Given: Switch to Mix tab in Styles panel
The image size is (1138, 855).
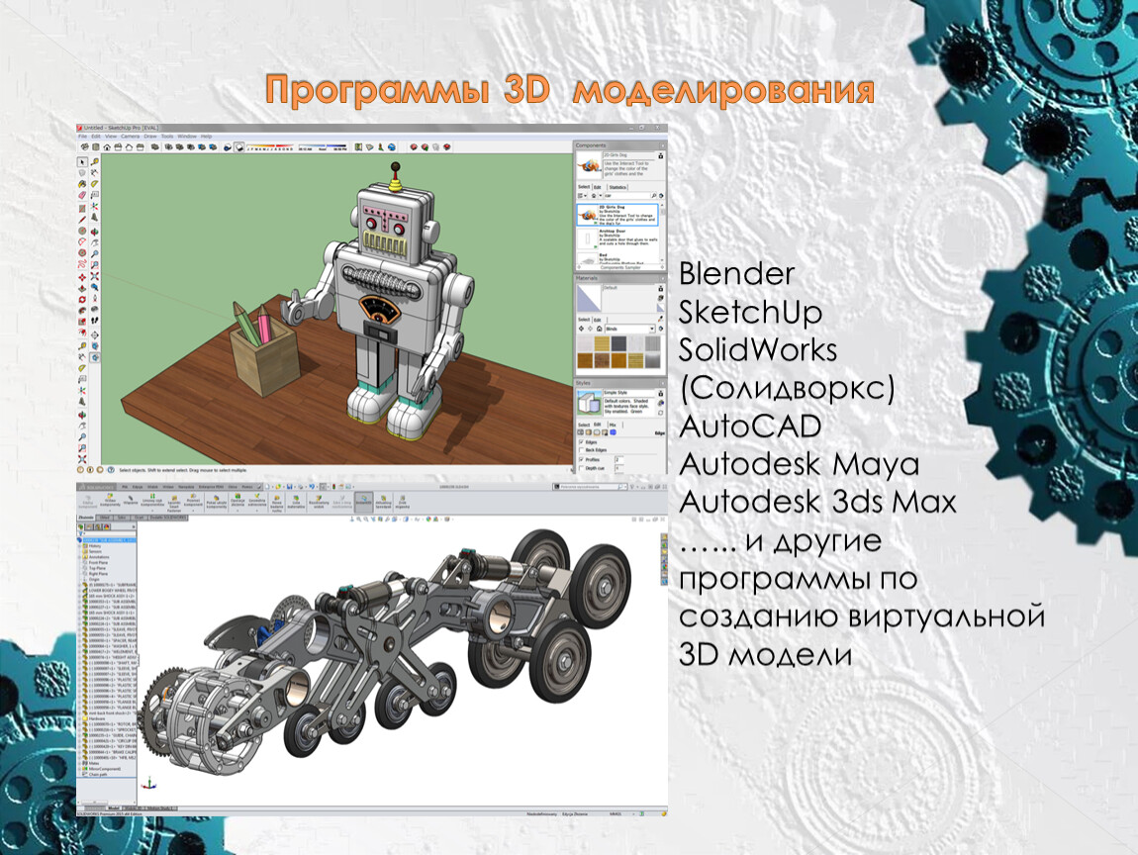Looking at the screenshot, I should tap(613, 425).
